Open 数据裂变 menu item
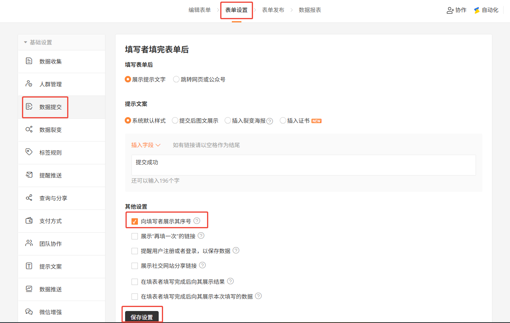 coord(62,130)
